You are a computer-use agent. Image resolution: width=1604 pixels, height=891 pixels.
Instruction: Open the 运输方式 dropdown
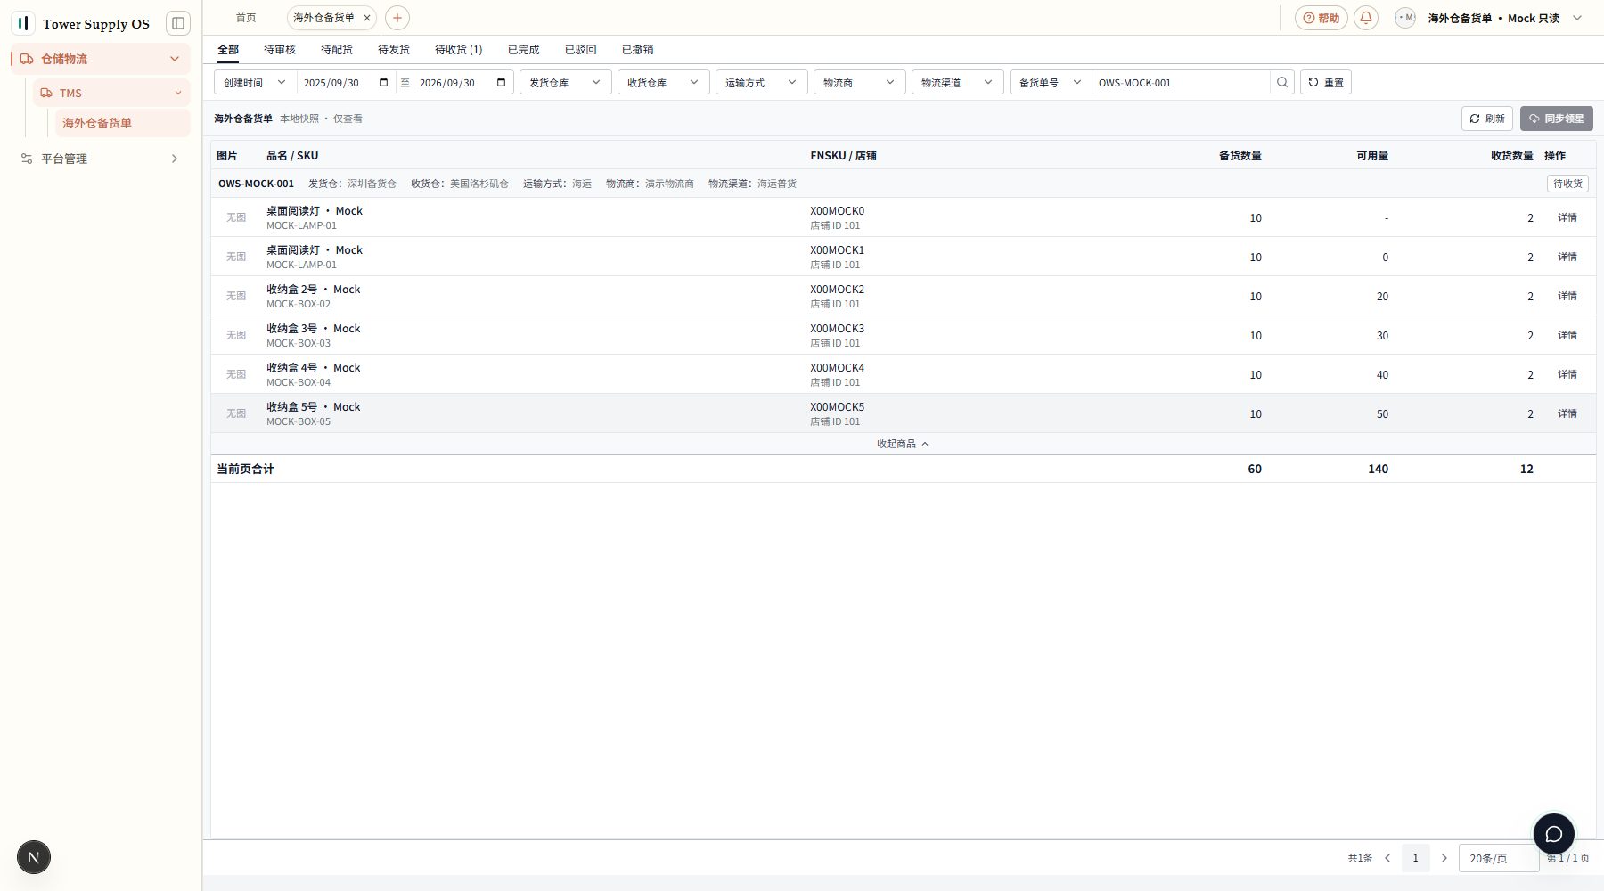tap(762, 83)
